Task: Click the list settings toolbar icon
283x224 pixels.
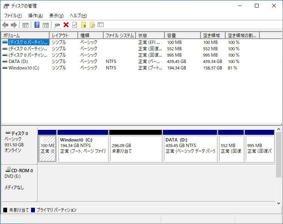Action: click(101, 25)
